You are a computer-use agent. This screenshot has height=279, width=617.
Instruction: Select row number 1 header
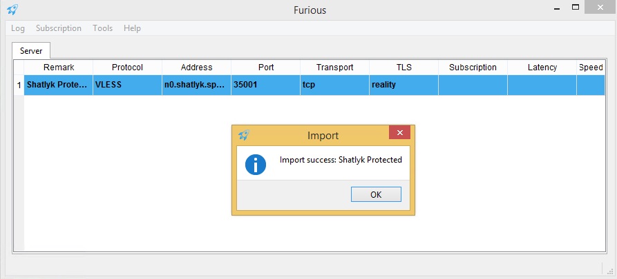click(19, 85)
